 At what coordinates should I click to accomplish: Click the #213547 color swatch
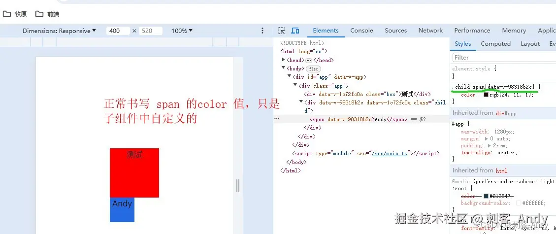point(486,196)
